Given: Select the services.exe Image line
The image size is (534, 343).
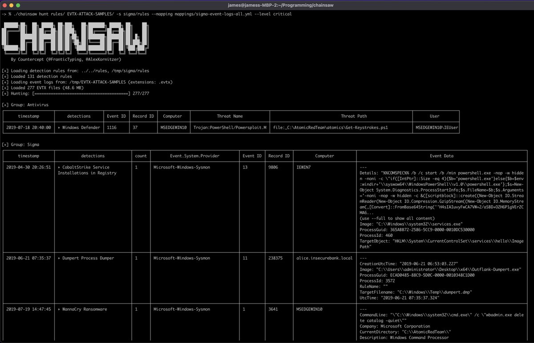Looking at the screenshot, I should point(411,224).
